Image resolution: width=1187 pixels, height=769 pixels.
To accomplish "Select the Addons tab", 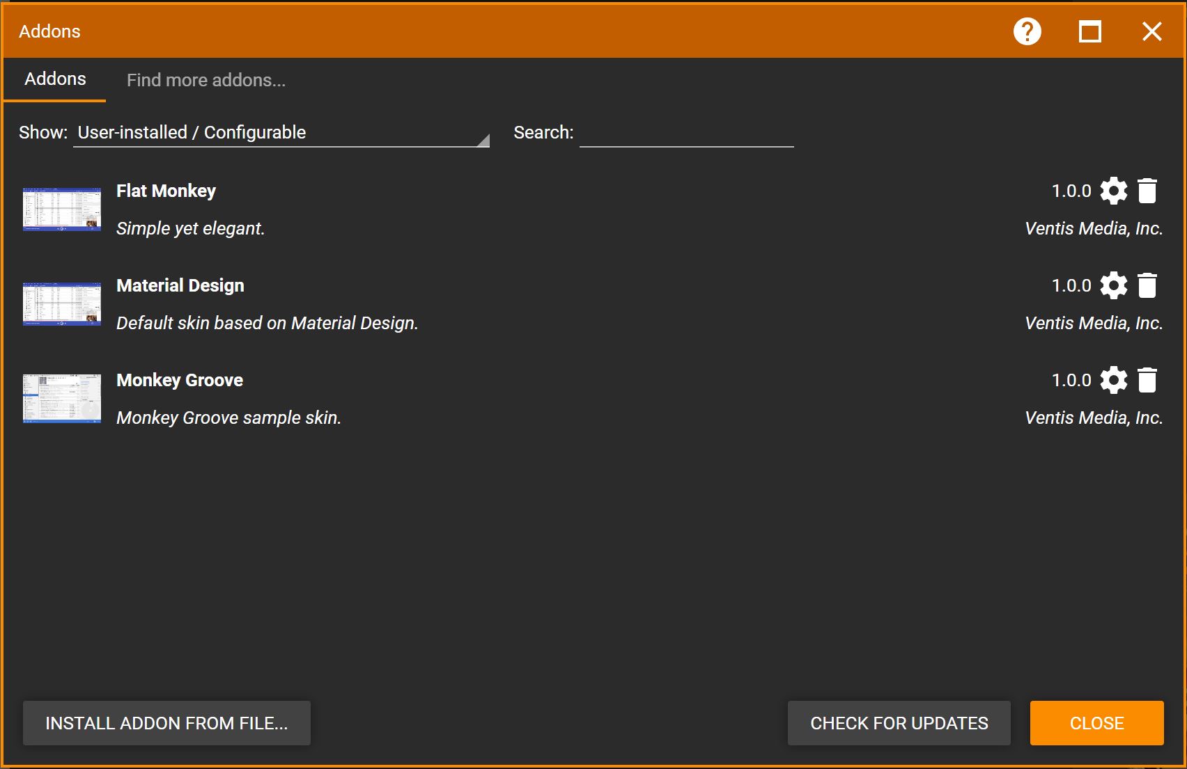I will pyautogui.click(x=55, y=79).
